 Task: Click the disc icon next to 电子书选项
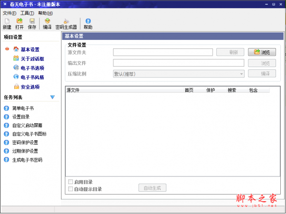[x=16, y=68]
